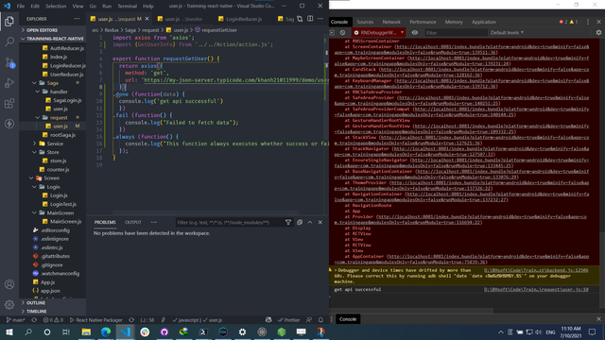Clear the DevTools console
Screen dimensions: 605x340
click(x=342, y=33)
